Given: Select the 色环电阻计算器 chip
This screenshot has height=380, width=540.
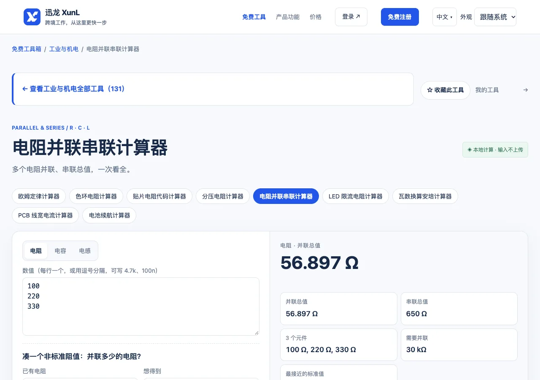Looking at the screenshot, I should coord(96,196).
